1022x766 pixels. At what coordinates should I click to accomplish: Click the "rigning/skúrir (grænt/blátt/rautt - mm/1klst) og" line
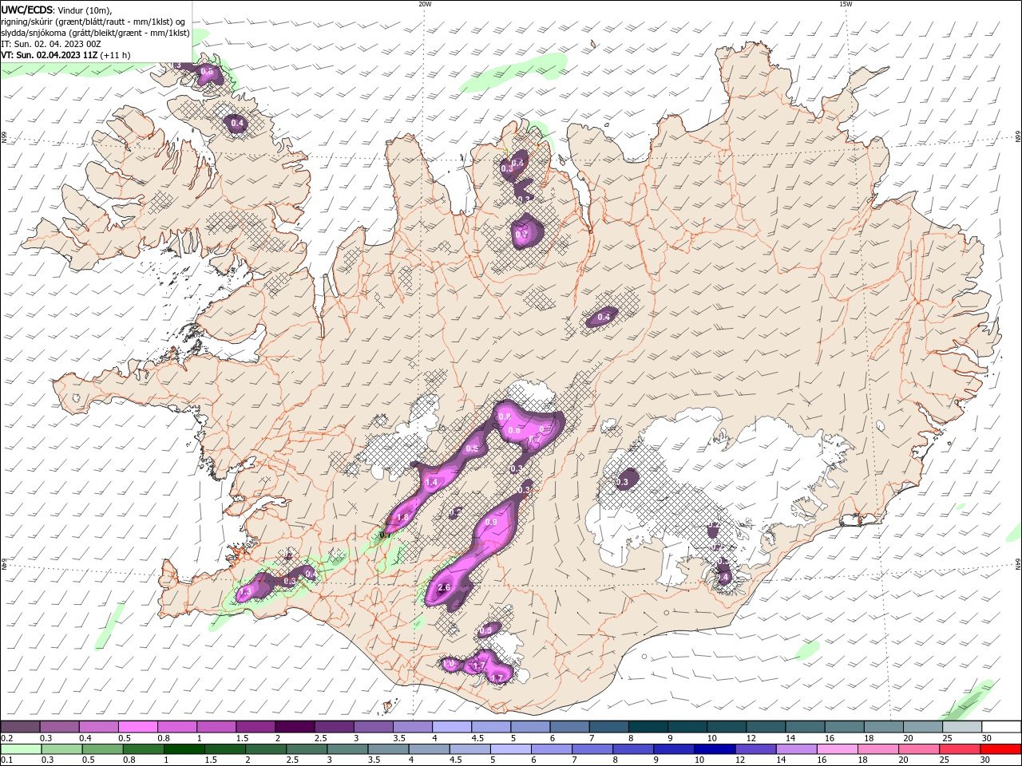[93, 22]
